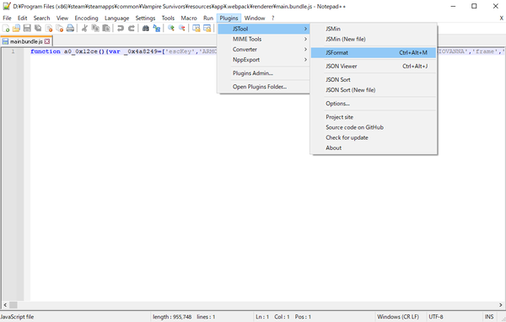Click the Cut scissors toolbar icon
This screenshot has height=322, width=506.
84,29
